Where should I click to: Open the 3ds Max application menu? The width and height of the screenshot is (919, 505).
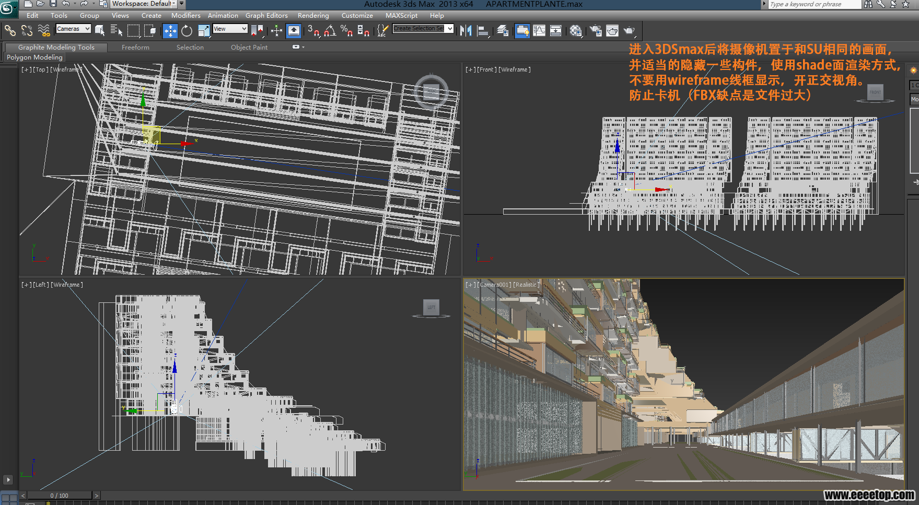coord(8,8)
